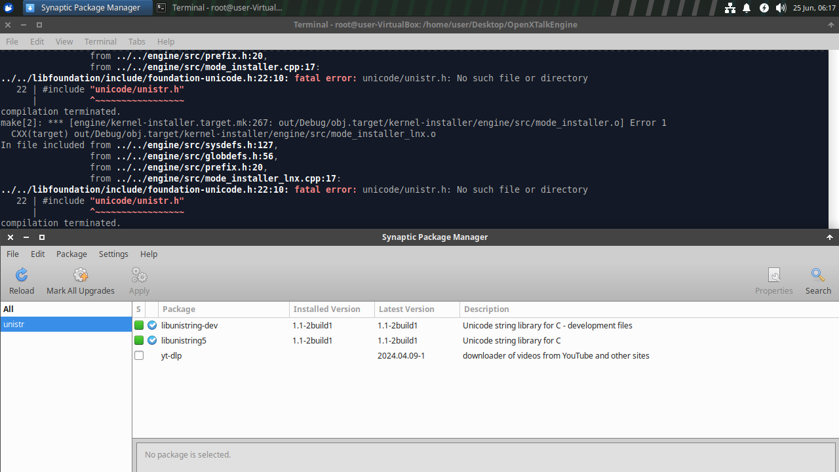839x472 pixels.
Task: Select the All filter in sidebar
Action: click(66, 309)
